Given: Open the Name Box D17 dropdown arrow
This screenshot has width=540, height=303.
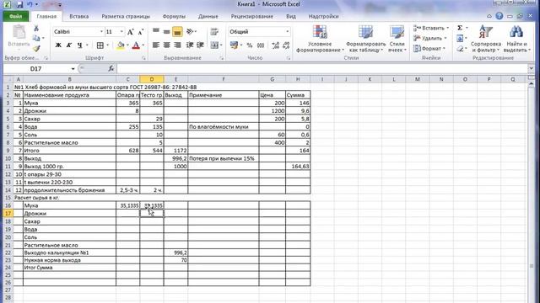Looking at the screenshot, I should click(73, 69).
